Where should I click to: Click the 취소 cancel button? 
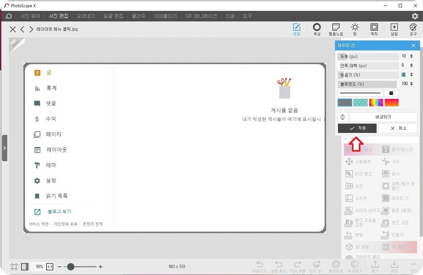(398, 128)
